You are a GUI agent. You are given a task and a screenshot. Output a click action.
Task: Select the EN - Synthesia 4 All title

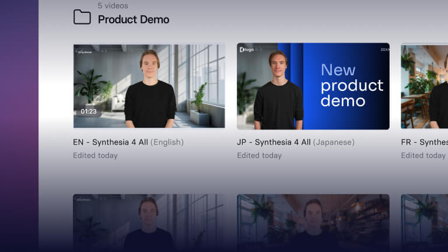110,142
